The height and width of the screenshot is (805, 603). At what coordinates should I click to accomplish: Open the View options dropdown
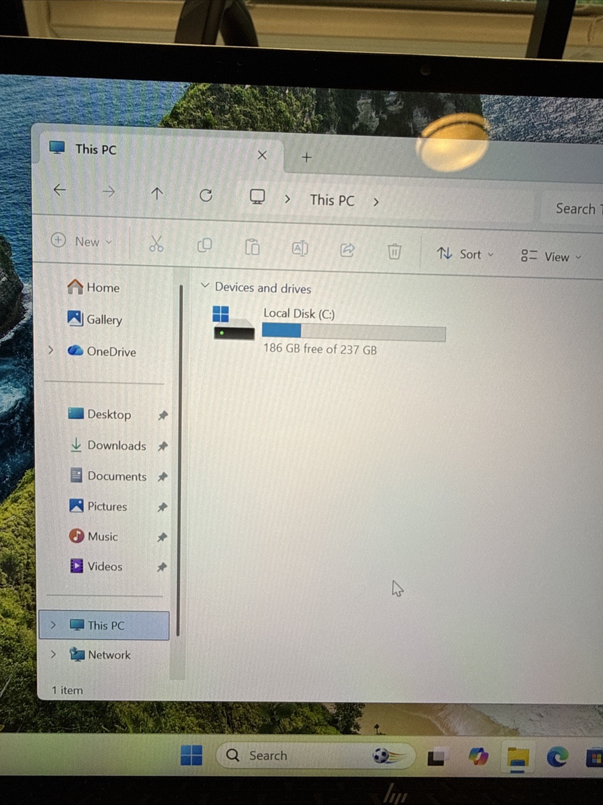pos(551,256)
